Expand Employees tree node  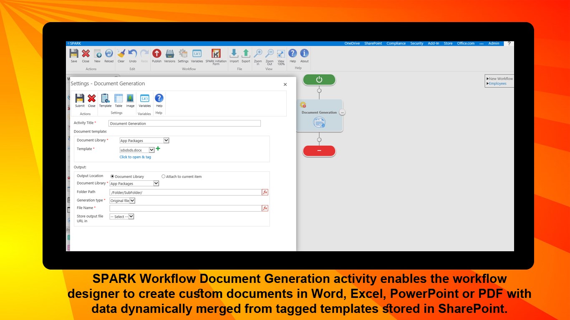point(487,84)
